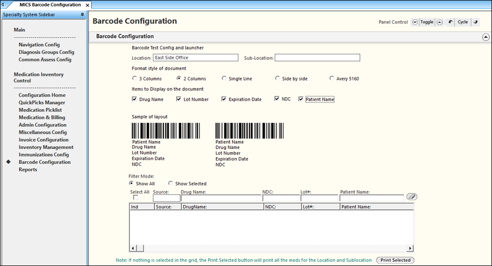Sort by the Ind column header
Viewport: 492px width, 266px height.
[x=142, y=207]
